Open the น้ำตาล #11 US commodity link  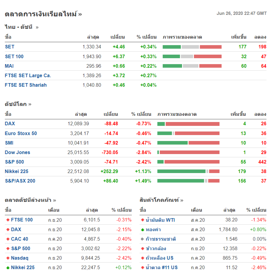point(162,268)
